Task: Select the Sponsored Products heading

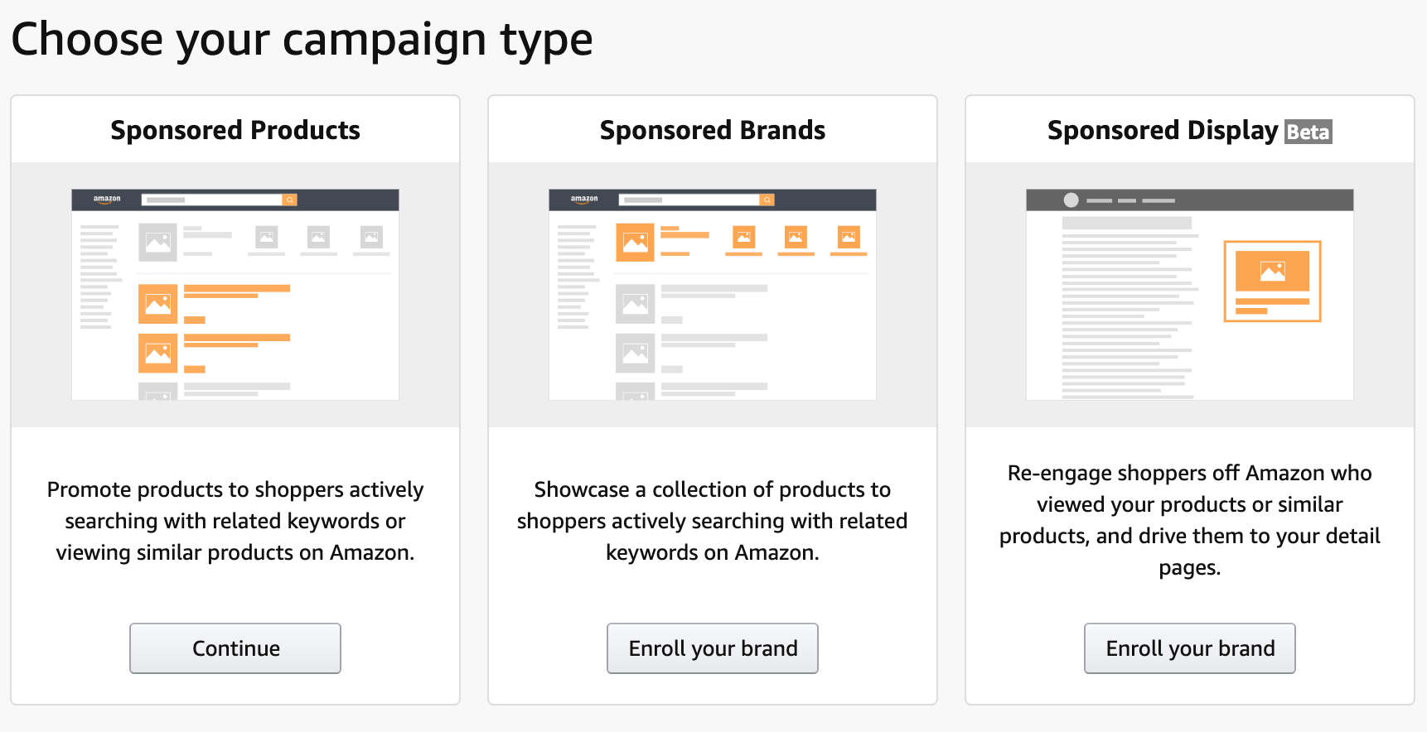Action: pos(235,130)
